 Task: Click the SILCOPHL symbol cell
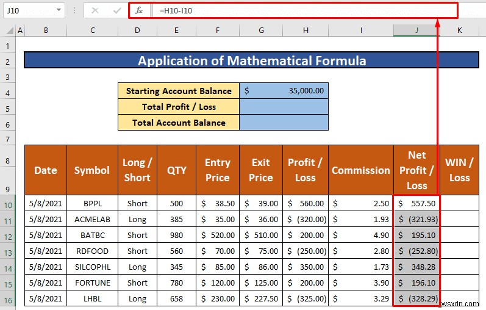point(92,267)
